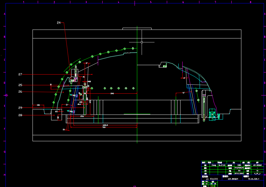Click the magenta triangle marker on left border
Viewport: 266px width, 187px height.
pyautogui.click(x=6, y=95)
